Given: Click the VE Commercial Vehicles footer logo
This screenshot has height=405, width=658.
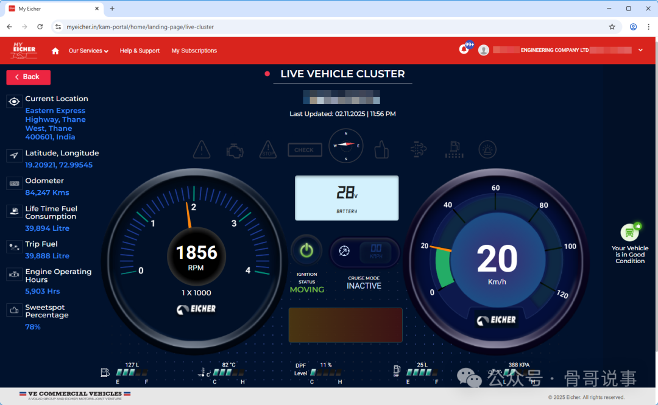Looking at the screenshot, I should pyautogui.click(x=75, y=395).
